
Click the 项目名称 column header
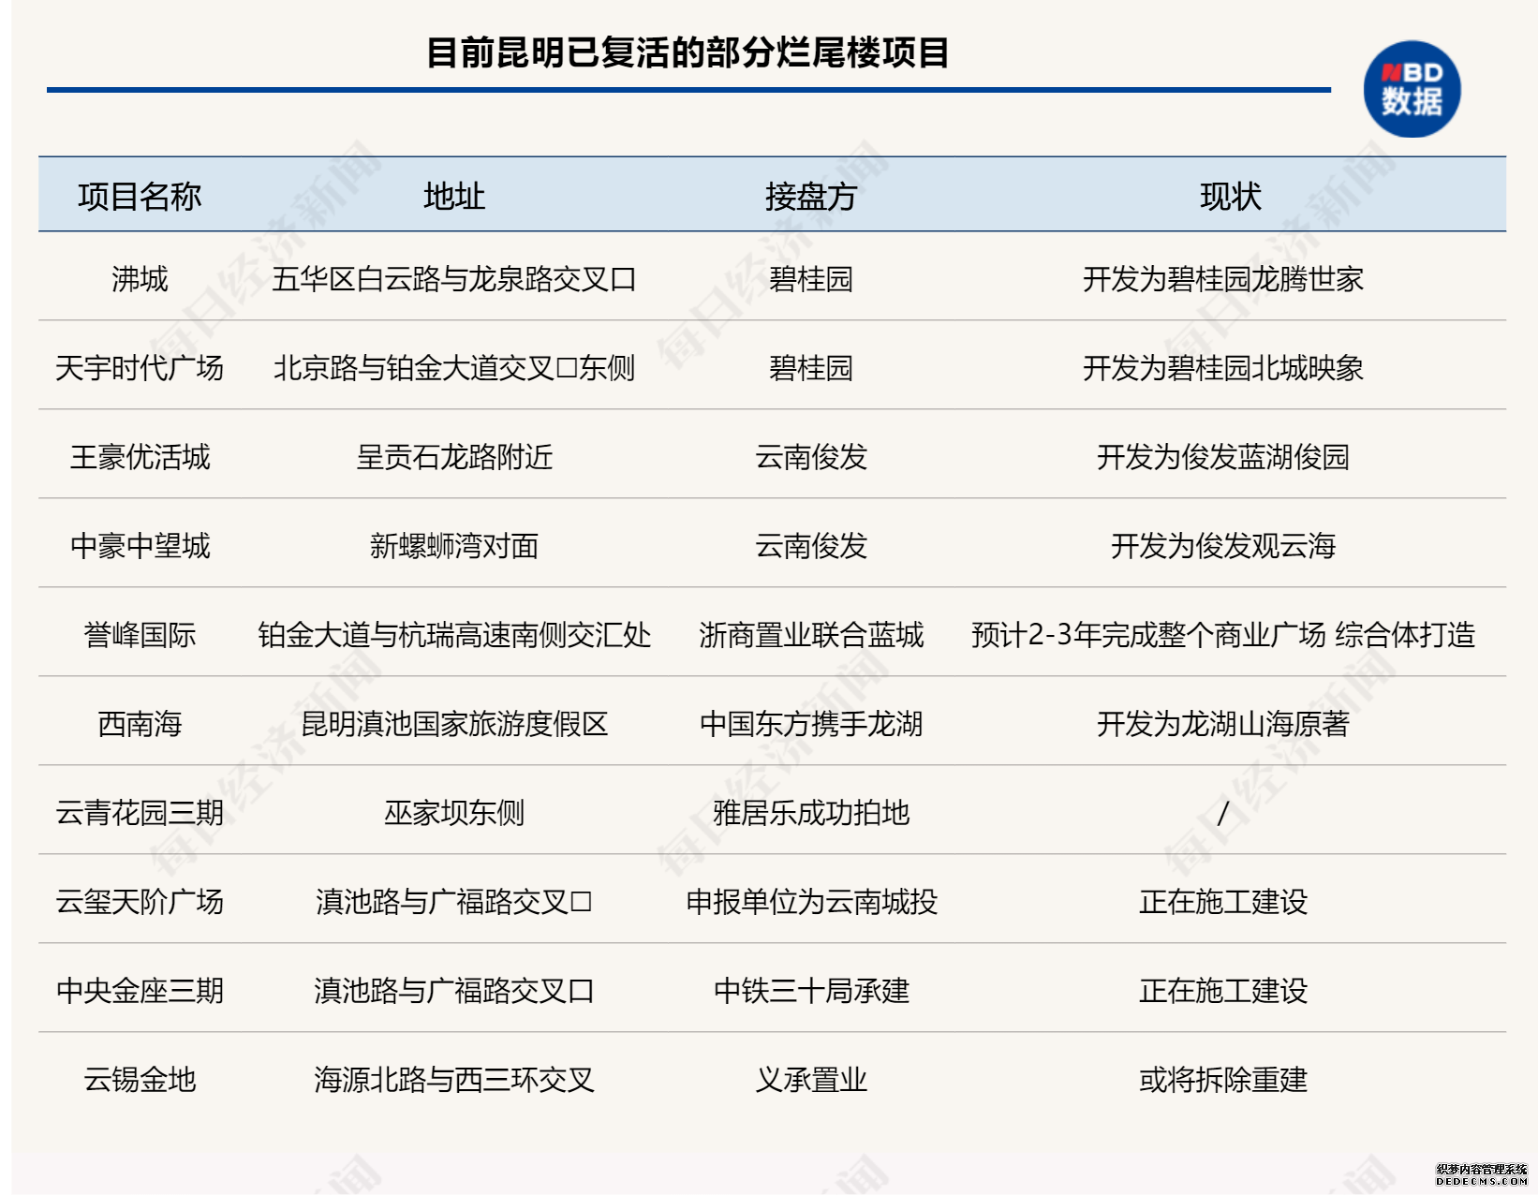coord(140,197)
